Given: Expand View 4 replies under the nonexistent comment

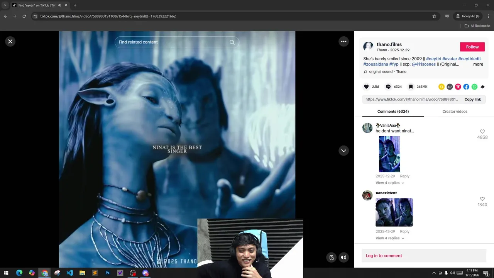Looking at the screenshot, I should (x=390, y=238).
